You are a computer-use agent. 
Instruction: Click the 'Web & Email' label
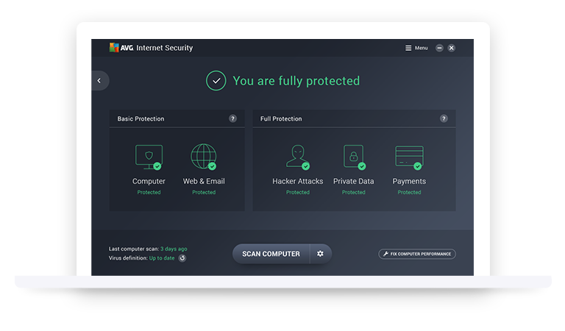[x=204, y=181]
